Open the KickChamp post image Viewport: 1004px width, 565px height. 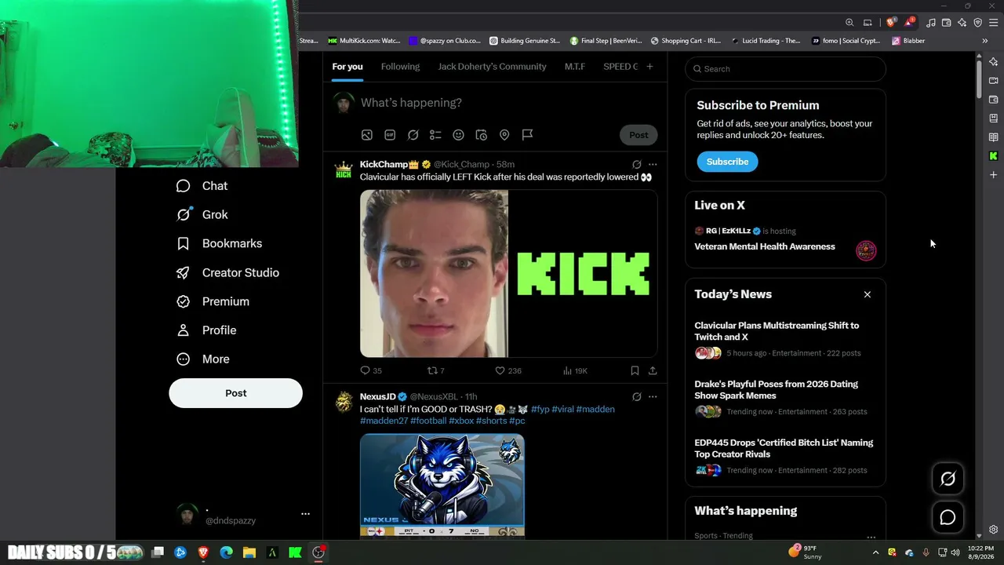[x=508, y=273]
